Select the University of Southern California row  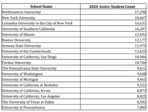74,29
